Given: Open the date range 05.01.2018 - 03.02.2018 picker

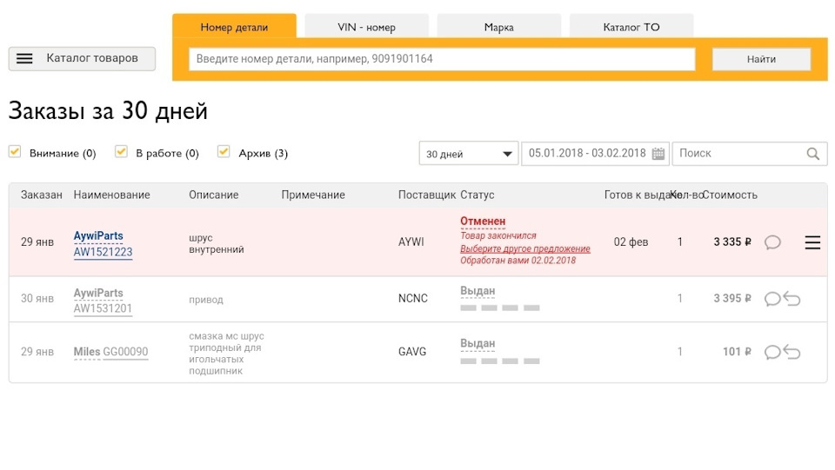Looking at the screenshot, I should 587,154.
